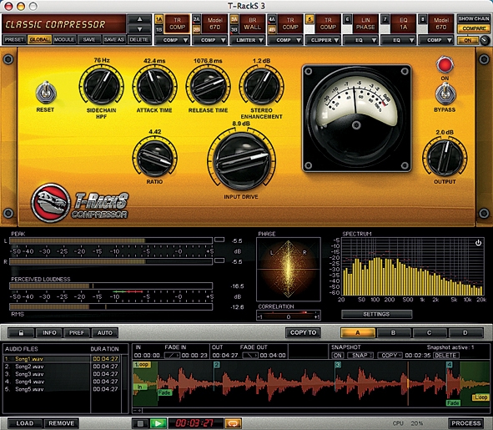The image size is (493, 430).
Task: Click the fade in curve icon
Action: 172,356
